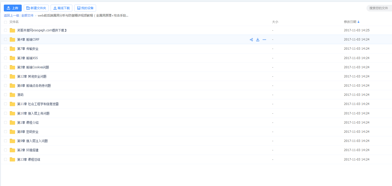Image resolution: width=392 pixels, height=186 pixels.
Task: Click folder icon of 第3章 前端XSS
Action: tap(13, 58)
